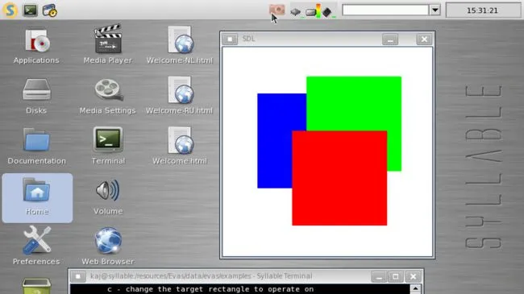524x294 pixels.
Task: Click the green trash icon at bottom
Action: tap(36, 286)
